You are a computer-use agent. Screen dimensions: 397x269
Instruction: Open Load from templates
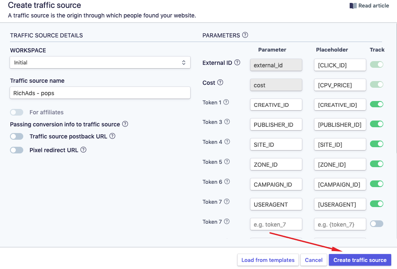[x=267, y=259]
